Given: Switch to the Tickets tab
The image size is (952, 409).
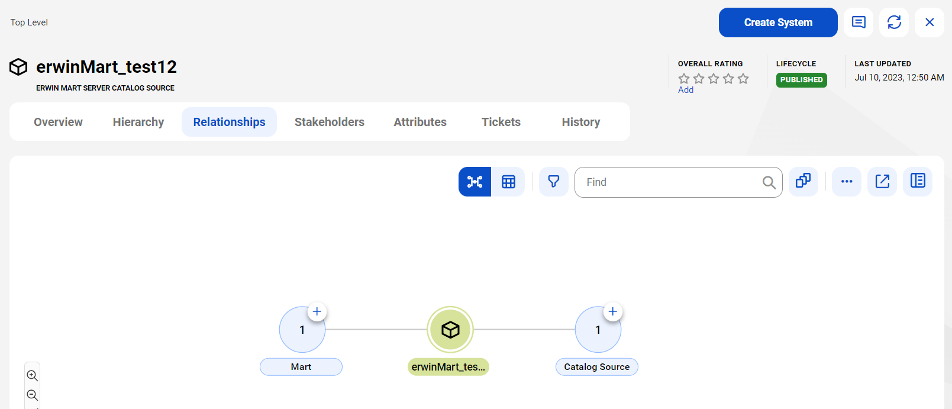Looking at the screenshot, I should (501, 122).
